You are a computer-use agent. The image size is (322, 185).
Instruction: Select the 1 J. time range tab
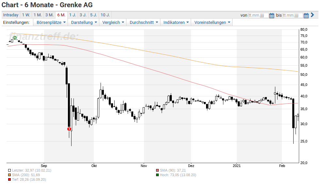tap(72, 15)
